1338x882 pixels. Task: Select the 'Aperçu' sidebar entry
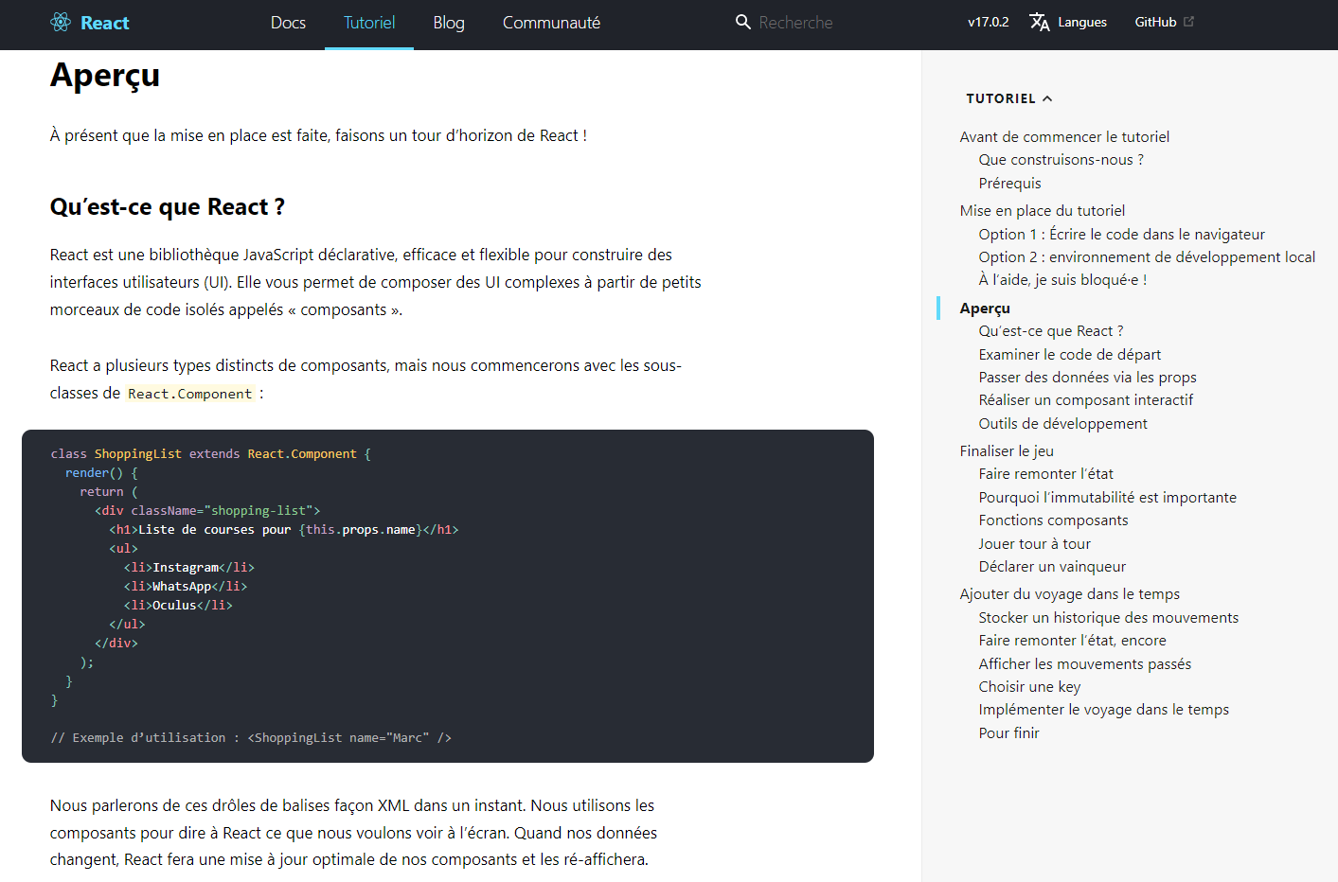pos(985,309)
